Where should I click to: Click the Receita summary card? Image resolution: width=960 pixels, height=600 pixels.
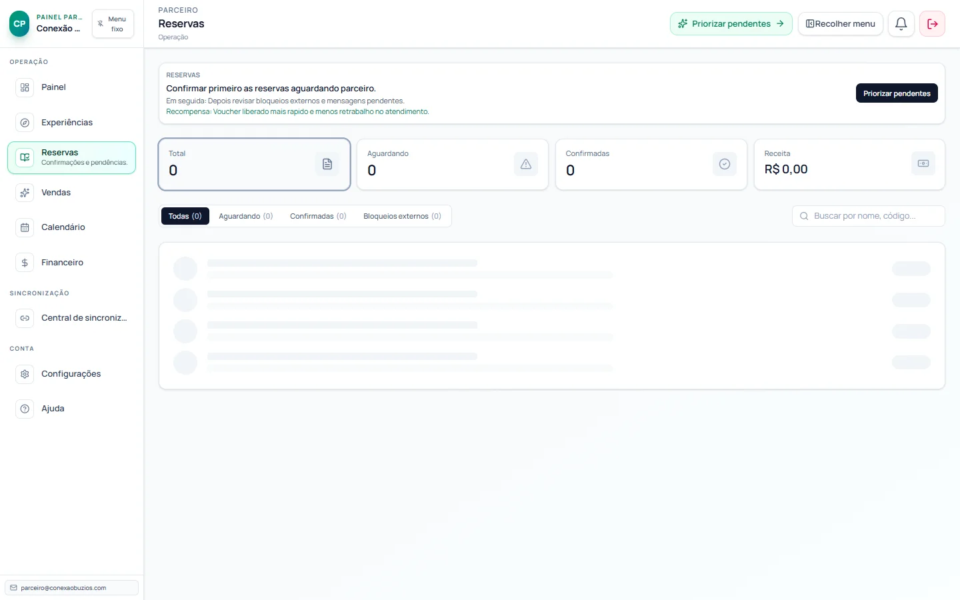click(849, 164)
